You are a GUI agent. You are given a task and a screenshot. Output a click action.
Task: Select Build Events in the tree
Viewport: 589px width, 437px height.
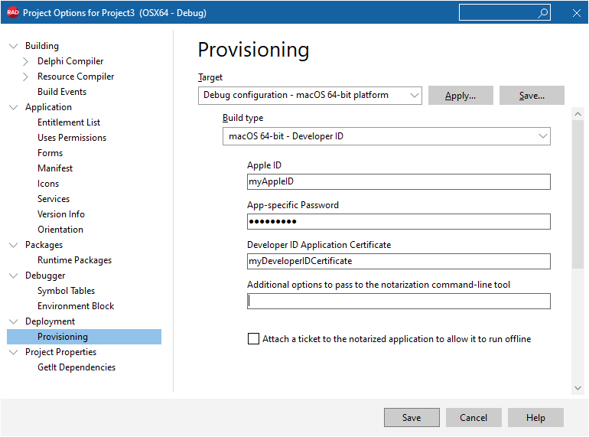point(62,92)
